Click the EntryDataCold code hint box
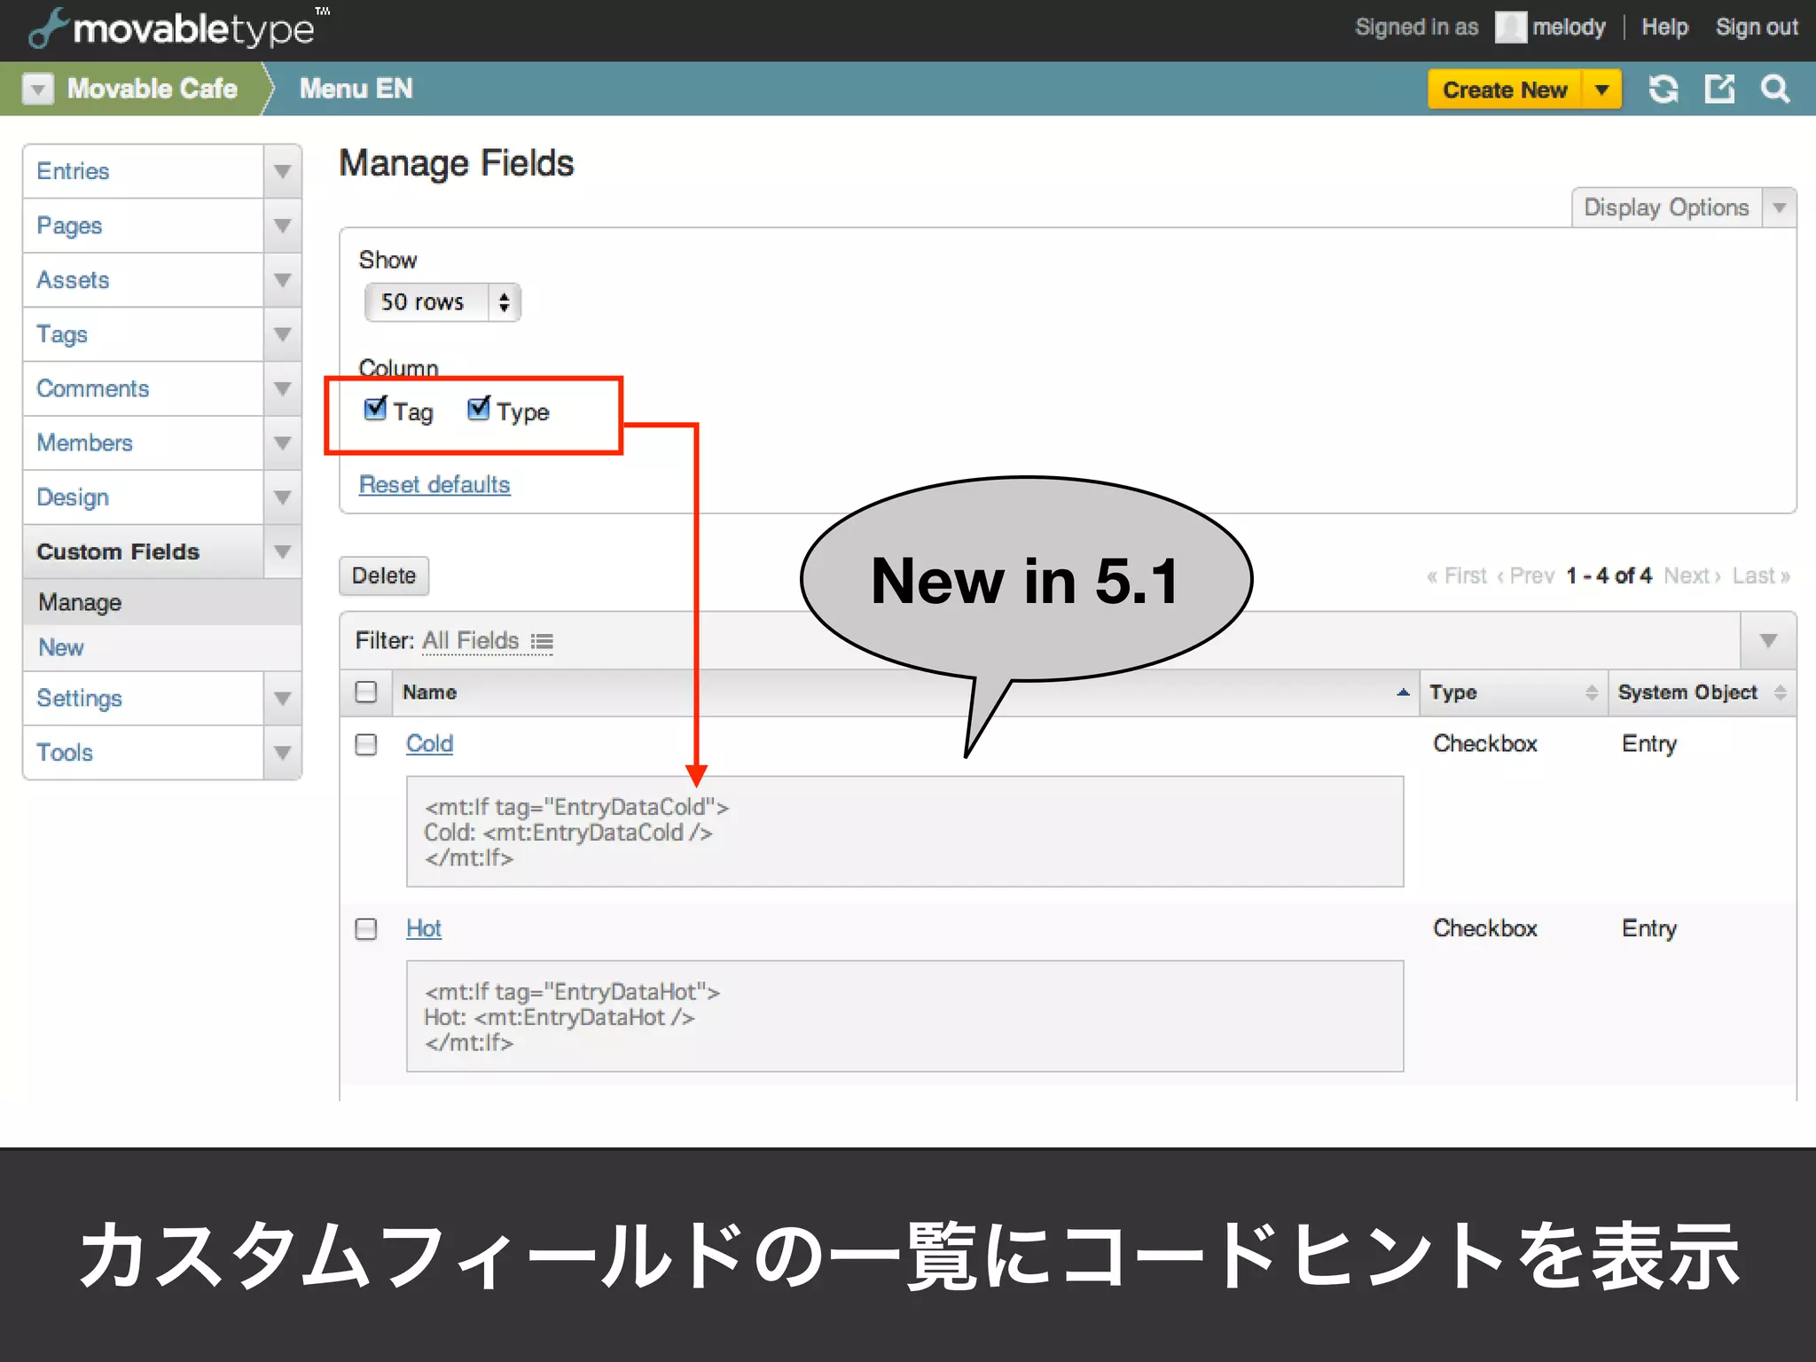The height and width of the screenshot is (1362, 1816). click(x=904, y=832)
